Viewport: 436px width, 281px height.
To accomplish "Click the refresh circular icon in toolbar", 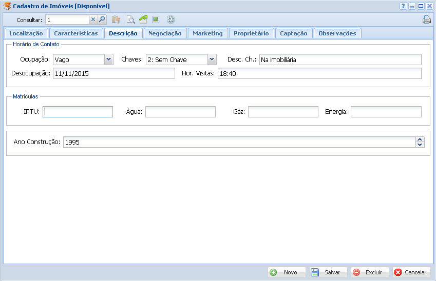I will click(x=171, y=20).
